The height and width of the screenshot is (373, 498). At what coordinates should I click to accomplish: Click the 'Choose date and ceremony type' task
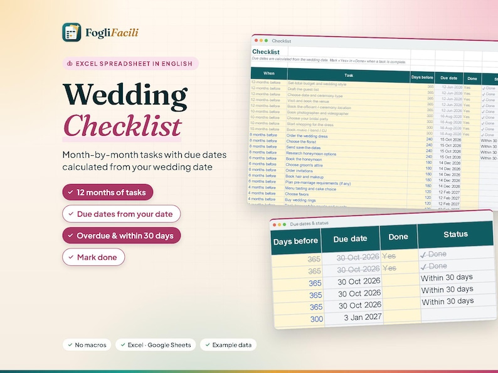[x=315, y=95]
